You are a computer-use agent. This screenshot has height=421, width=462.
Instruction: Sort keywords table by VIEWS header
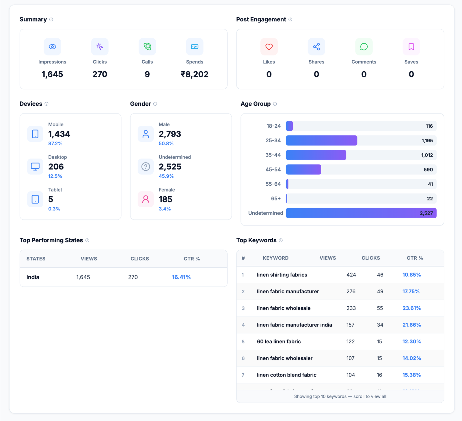tap(328, 258)
